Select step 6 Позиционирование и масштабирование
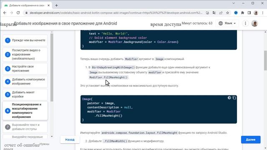This screenshot has height=150, width=267. [25, 111]
